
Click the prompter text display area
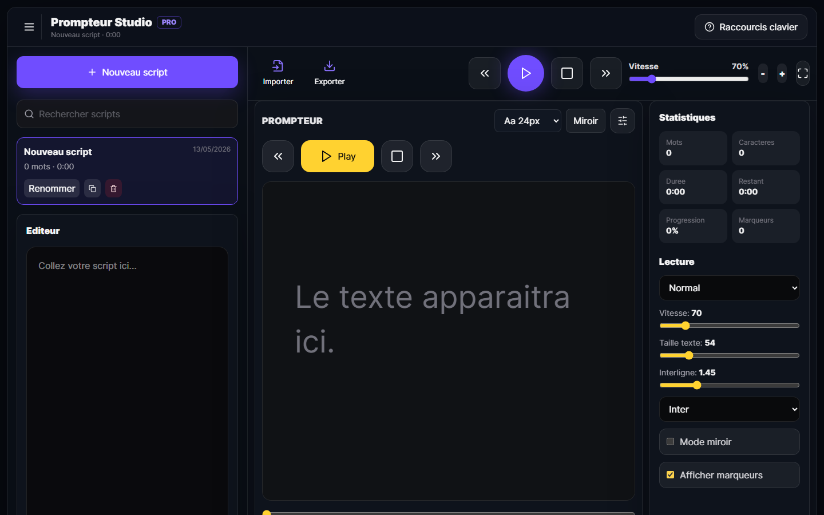(449, 341)
